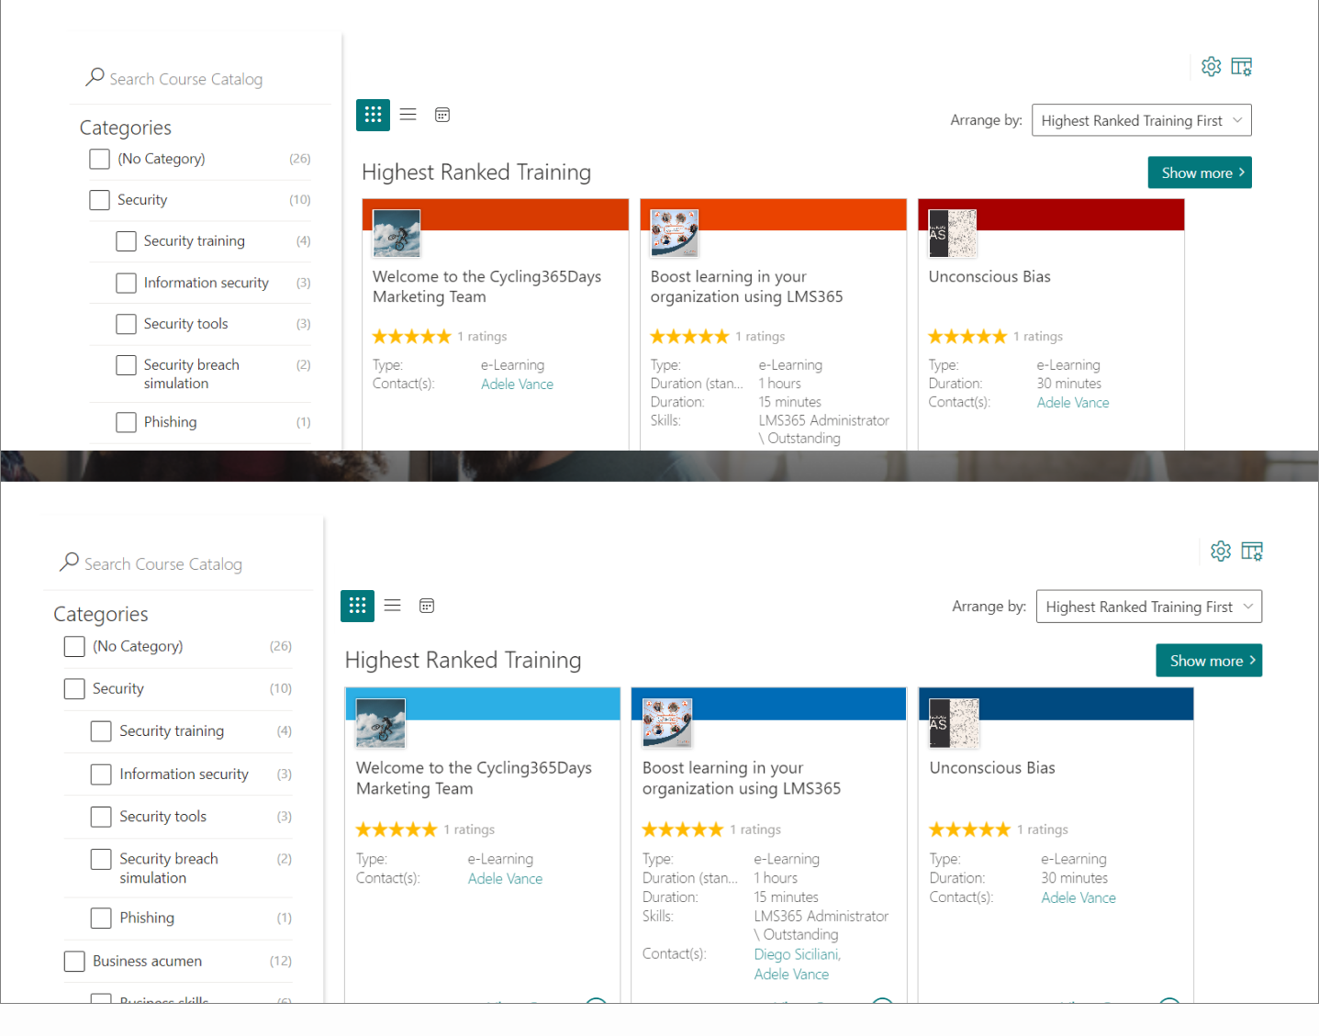The image size is (1319, 1036).
Task: Check (No Category) in the blue-themed catalog
Action: [x=74, y=647]
